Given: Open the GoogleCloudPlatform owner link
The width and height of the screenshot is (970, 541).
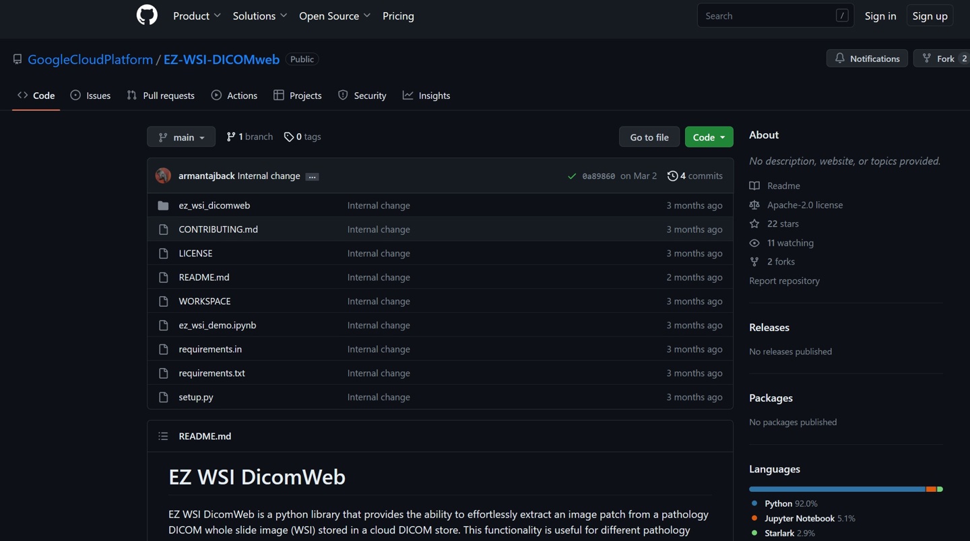Looking at the screenshot, I should tap(90, 59).
